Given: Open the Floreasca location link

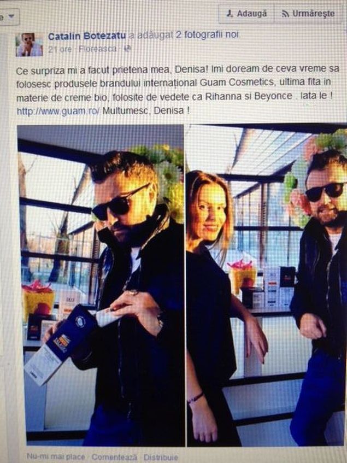Looking at the screenshot, I should pos(98,49).
